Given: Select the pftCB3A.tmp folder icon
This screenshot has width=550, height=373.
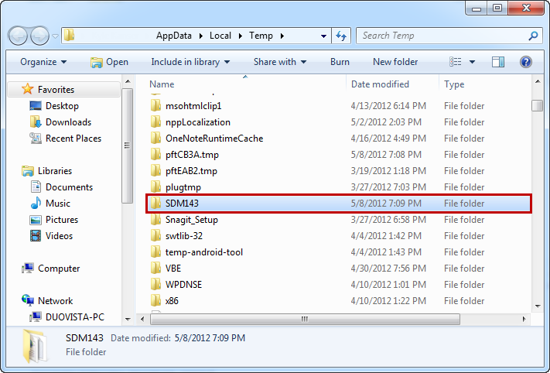Looking at the screenshot, I should (x=155, y=155).
